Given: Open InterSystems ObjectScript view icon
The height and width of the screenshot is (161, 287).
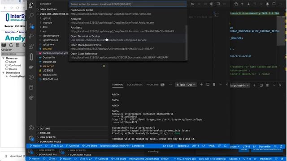Looking at the screenshot, I should click(x=31, y=57).
